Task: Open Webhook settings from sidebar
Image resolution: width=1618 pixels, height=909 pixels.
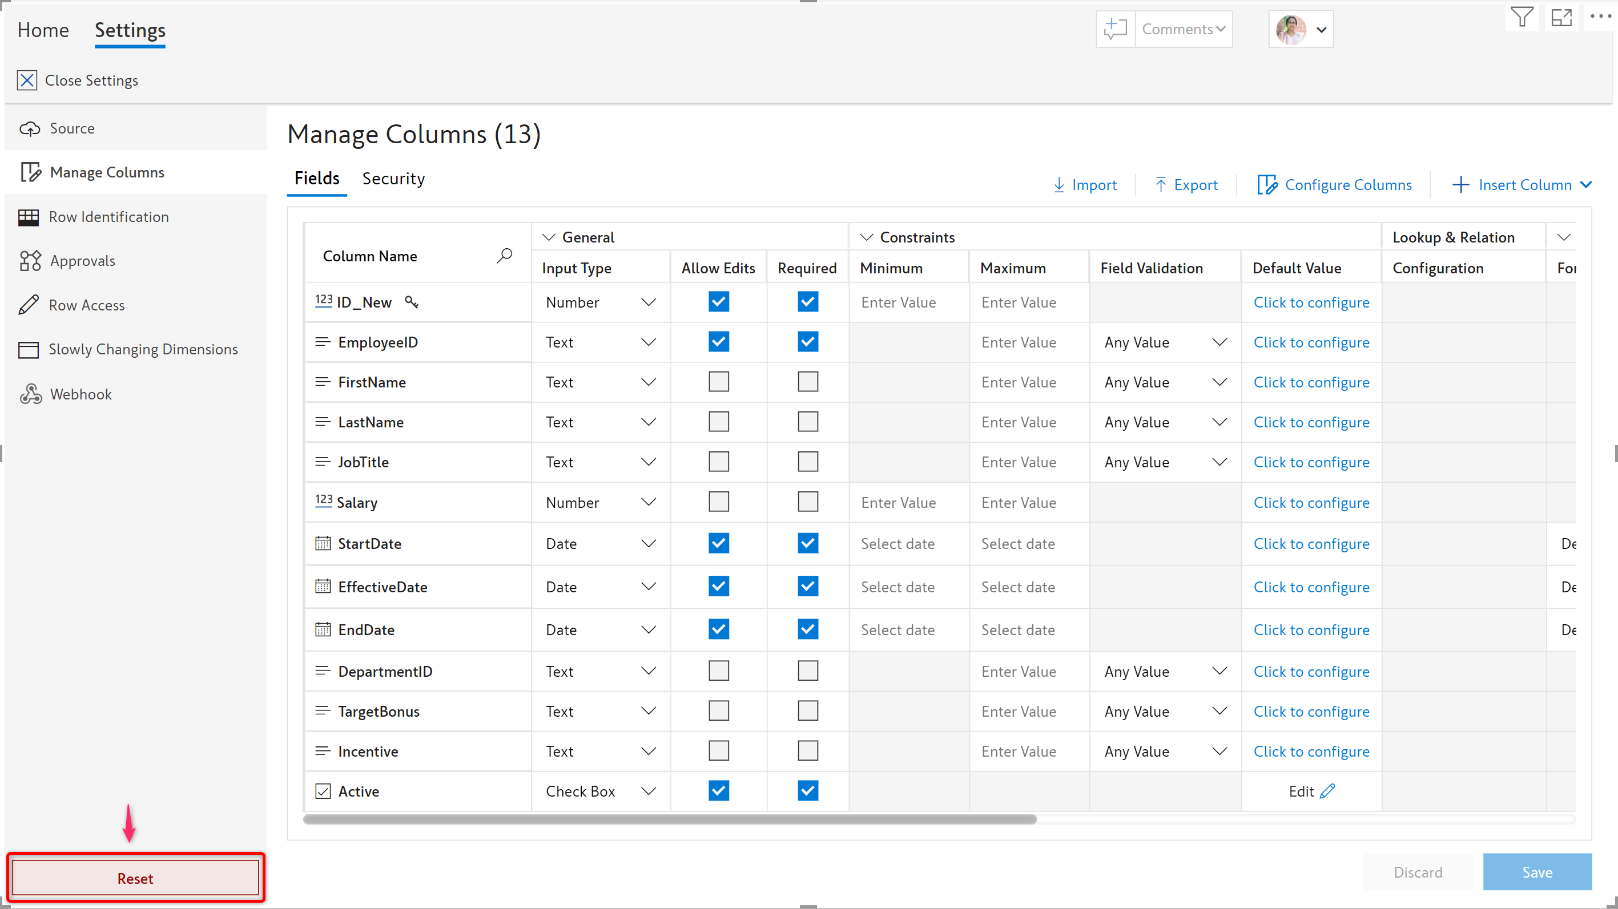Action: (x=81, y=394)
